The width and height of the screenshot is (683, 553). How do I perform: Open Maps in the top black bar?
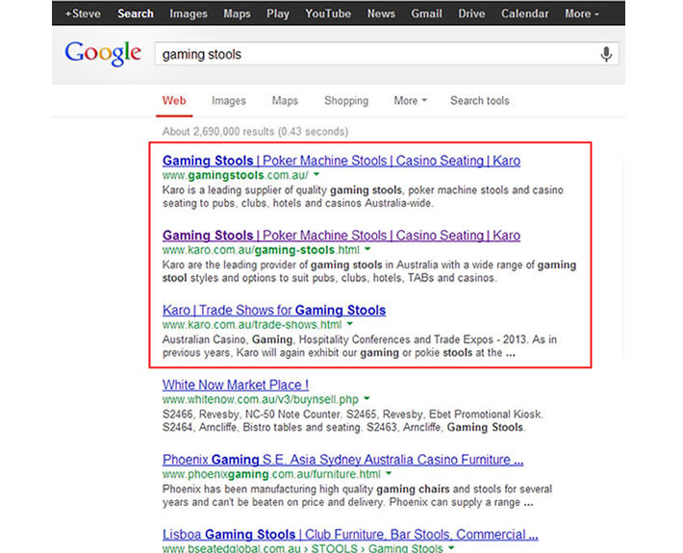(237, 13)
